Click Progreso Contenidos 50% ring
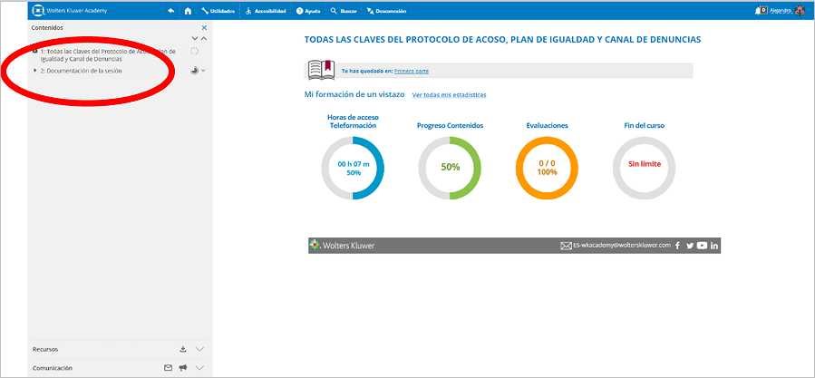 pyautogui.click(x=451, y=168)
